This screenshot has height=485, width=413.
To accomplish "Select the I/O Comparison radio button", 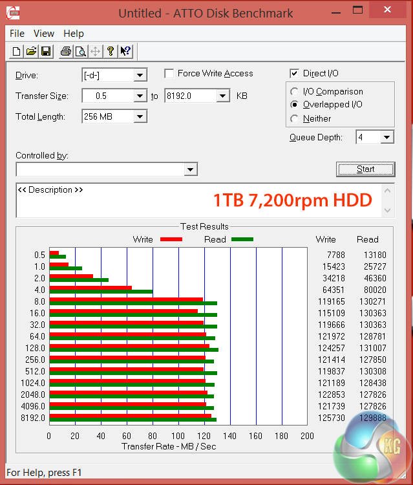I will tap(295, 92).
